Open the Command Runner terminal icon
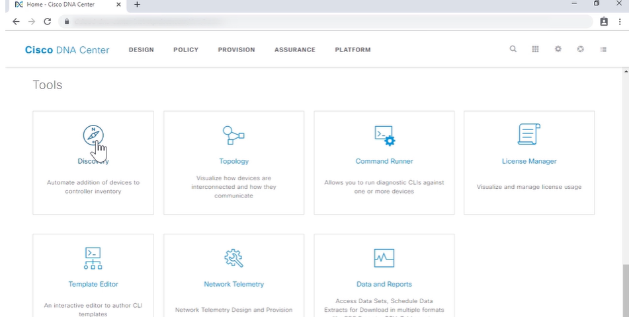This screenshot has height=317, width=629. point(384,136)
